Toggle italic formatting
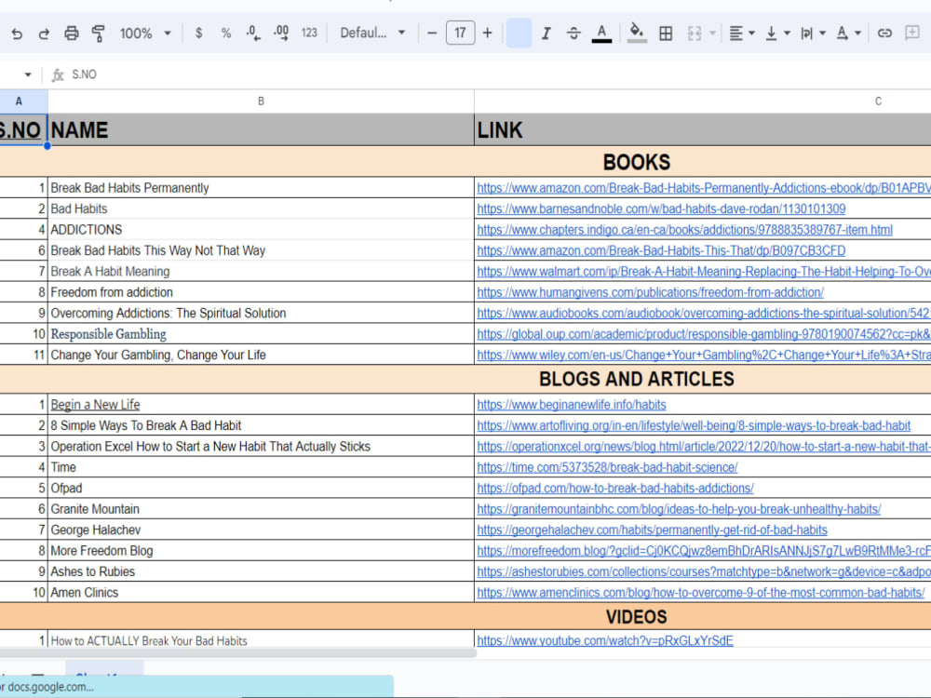 [x=546, y=34]
